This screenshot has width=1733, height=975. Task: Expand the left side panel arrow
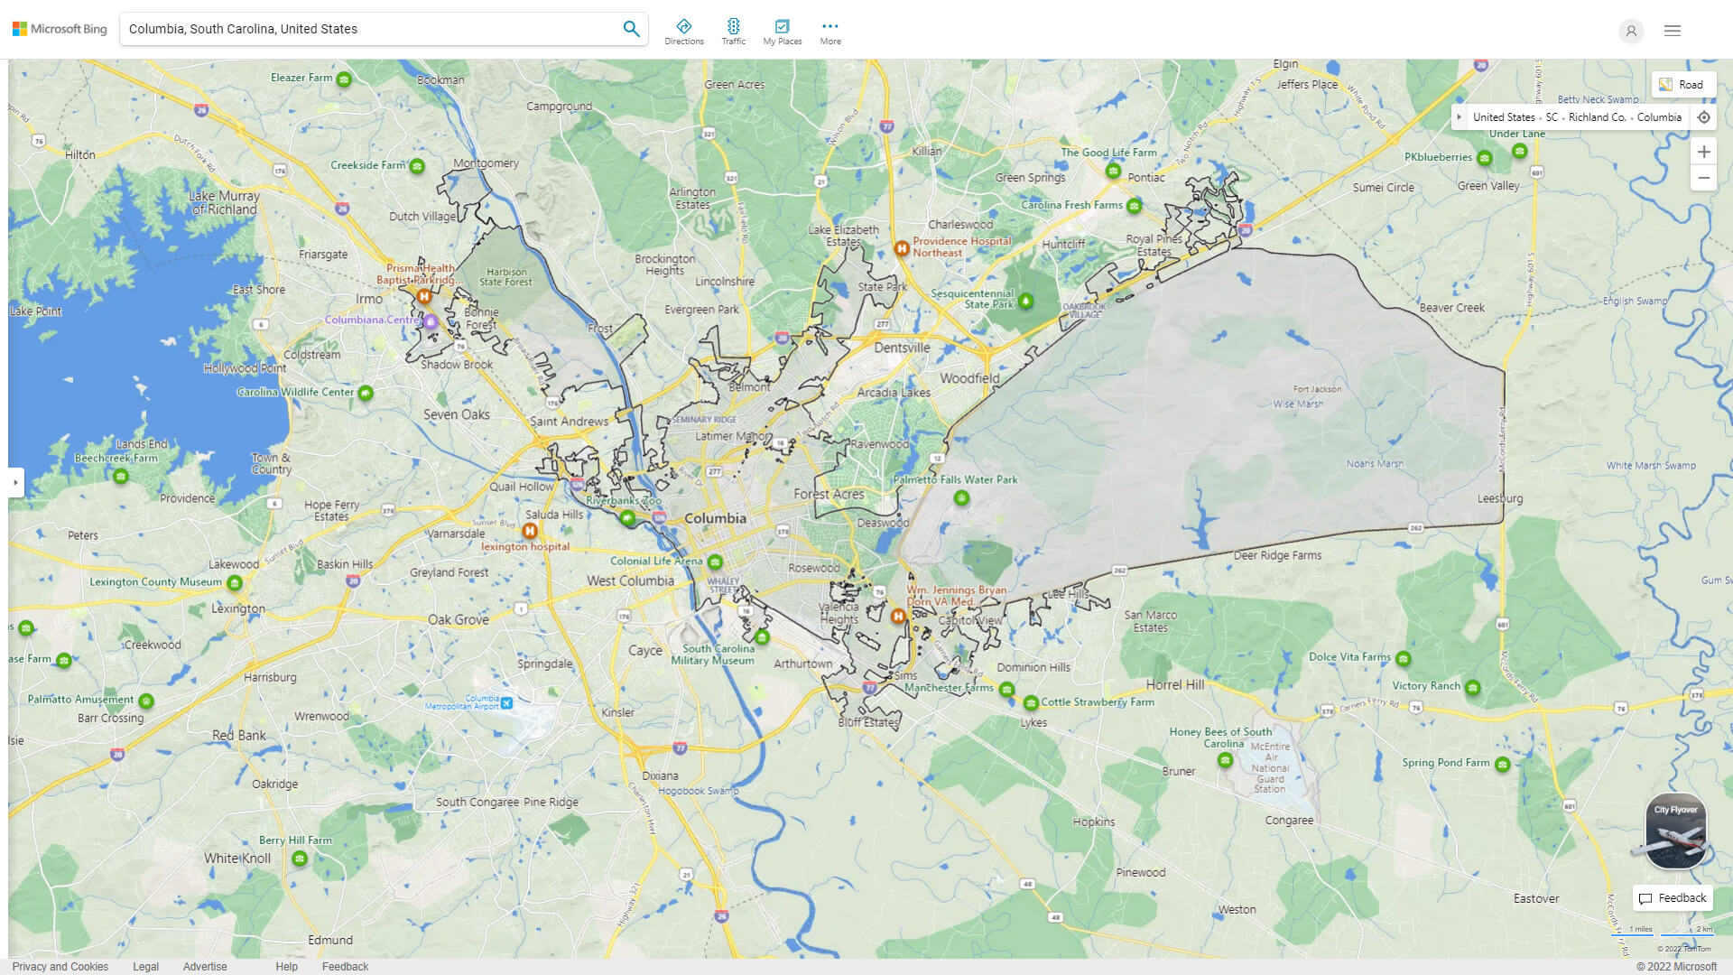[x=16, y=484]
